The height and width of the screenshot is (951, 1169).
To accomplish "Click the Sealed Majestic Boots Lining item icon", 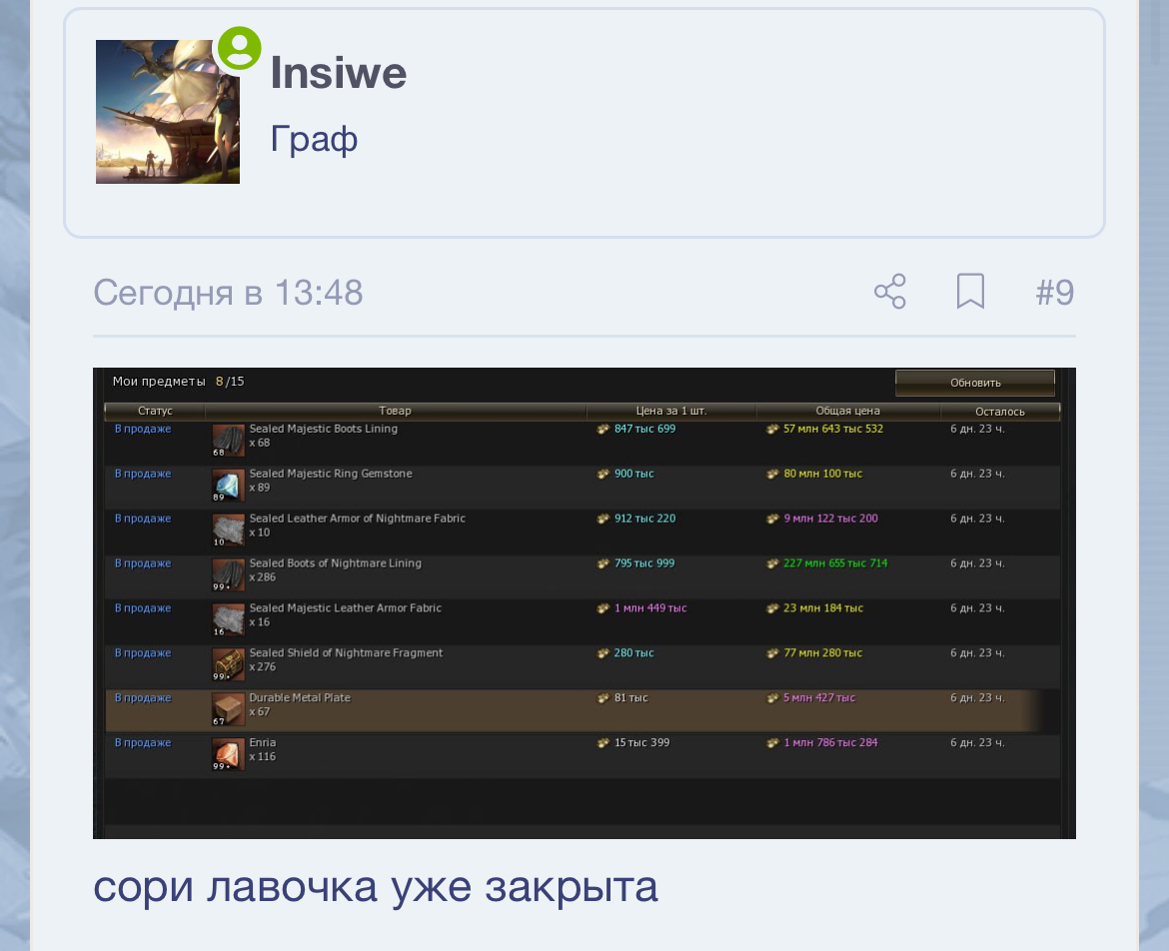I will point(228,438).
